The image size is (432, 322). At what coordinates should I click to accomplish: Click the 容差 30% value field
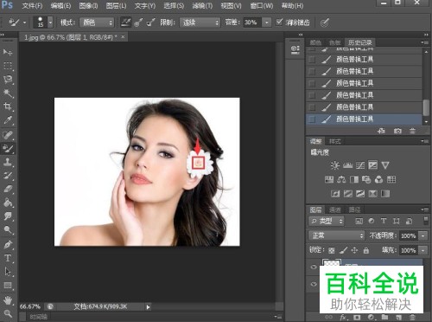coord(252,23)
